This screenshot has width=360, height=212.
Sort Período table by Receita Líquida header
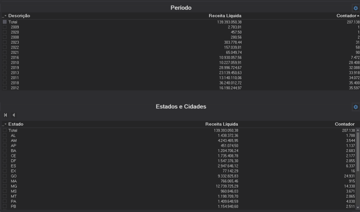pyautogui.click(x=225, y=16)
